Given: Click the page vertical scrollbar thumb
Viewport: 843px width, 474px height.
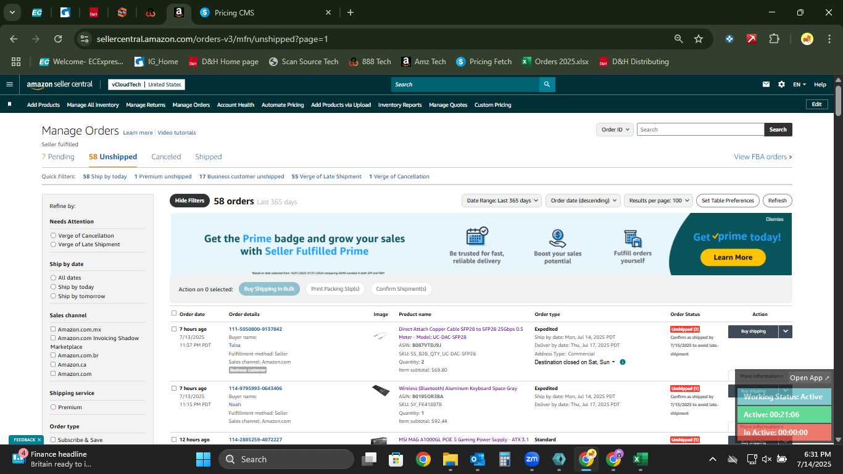Looking at the screenshot, I should pyautogui.click(x=838, y=101).
